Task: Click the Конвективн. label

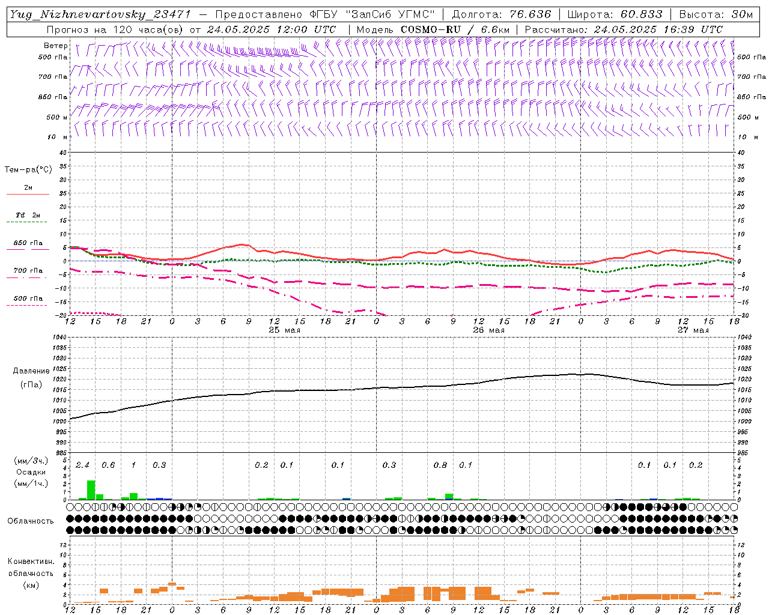Action: point(31,562)
